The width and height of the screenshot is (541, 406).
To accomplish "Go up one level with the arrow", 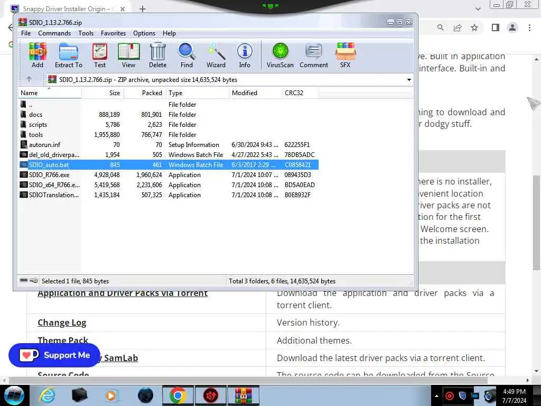I will point(29,79).
